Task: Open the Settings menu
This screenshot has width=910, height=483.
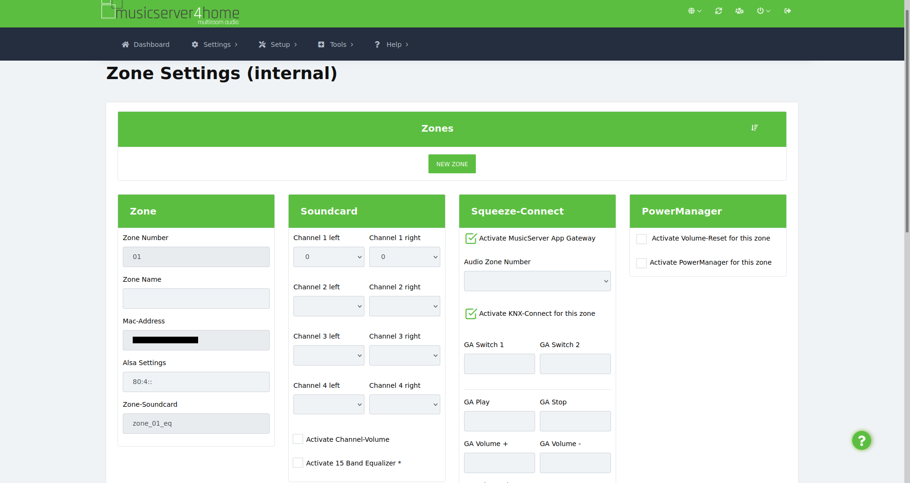Action: tap(215, 45)
